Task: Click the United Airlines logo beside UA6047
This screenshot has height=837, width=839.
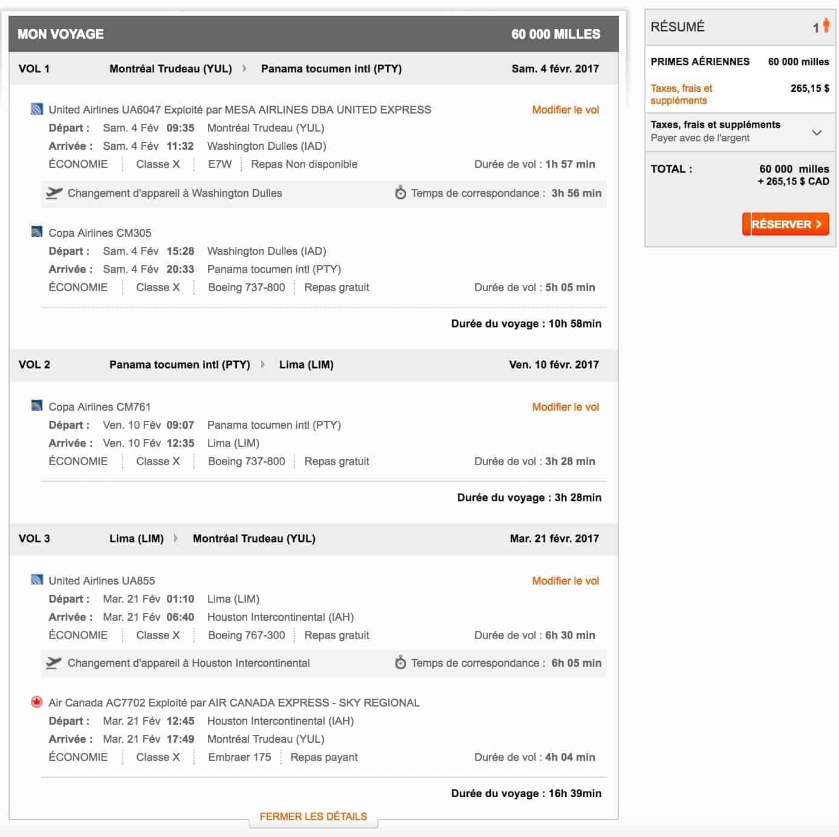Action: tap(37, 109)
